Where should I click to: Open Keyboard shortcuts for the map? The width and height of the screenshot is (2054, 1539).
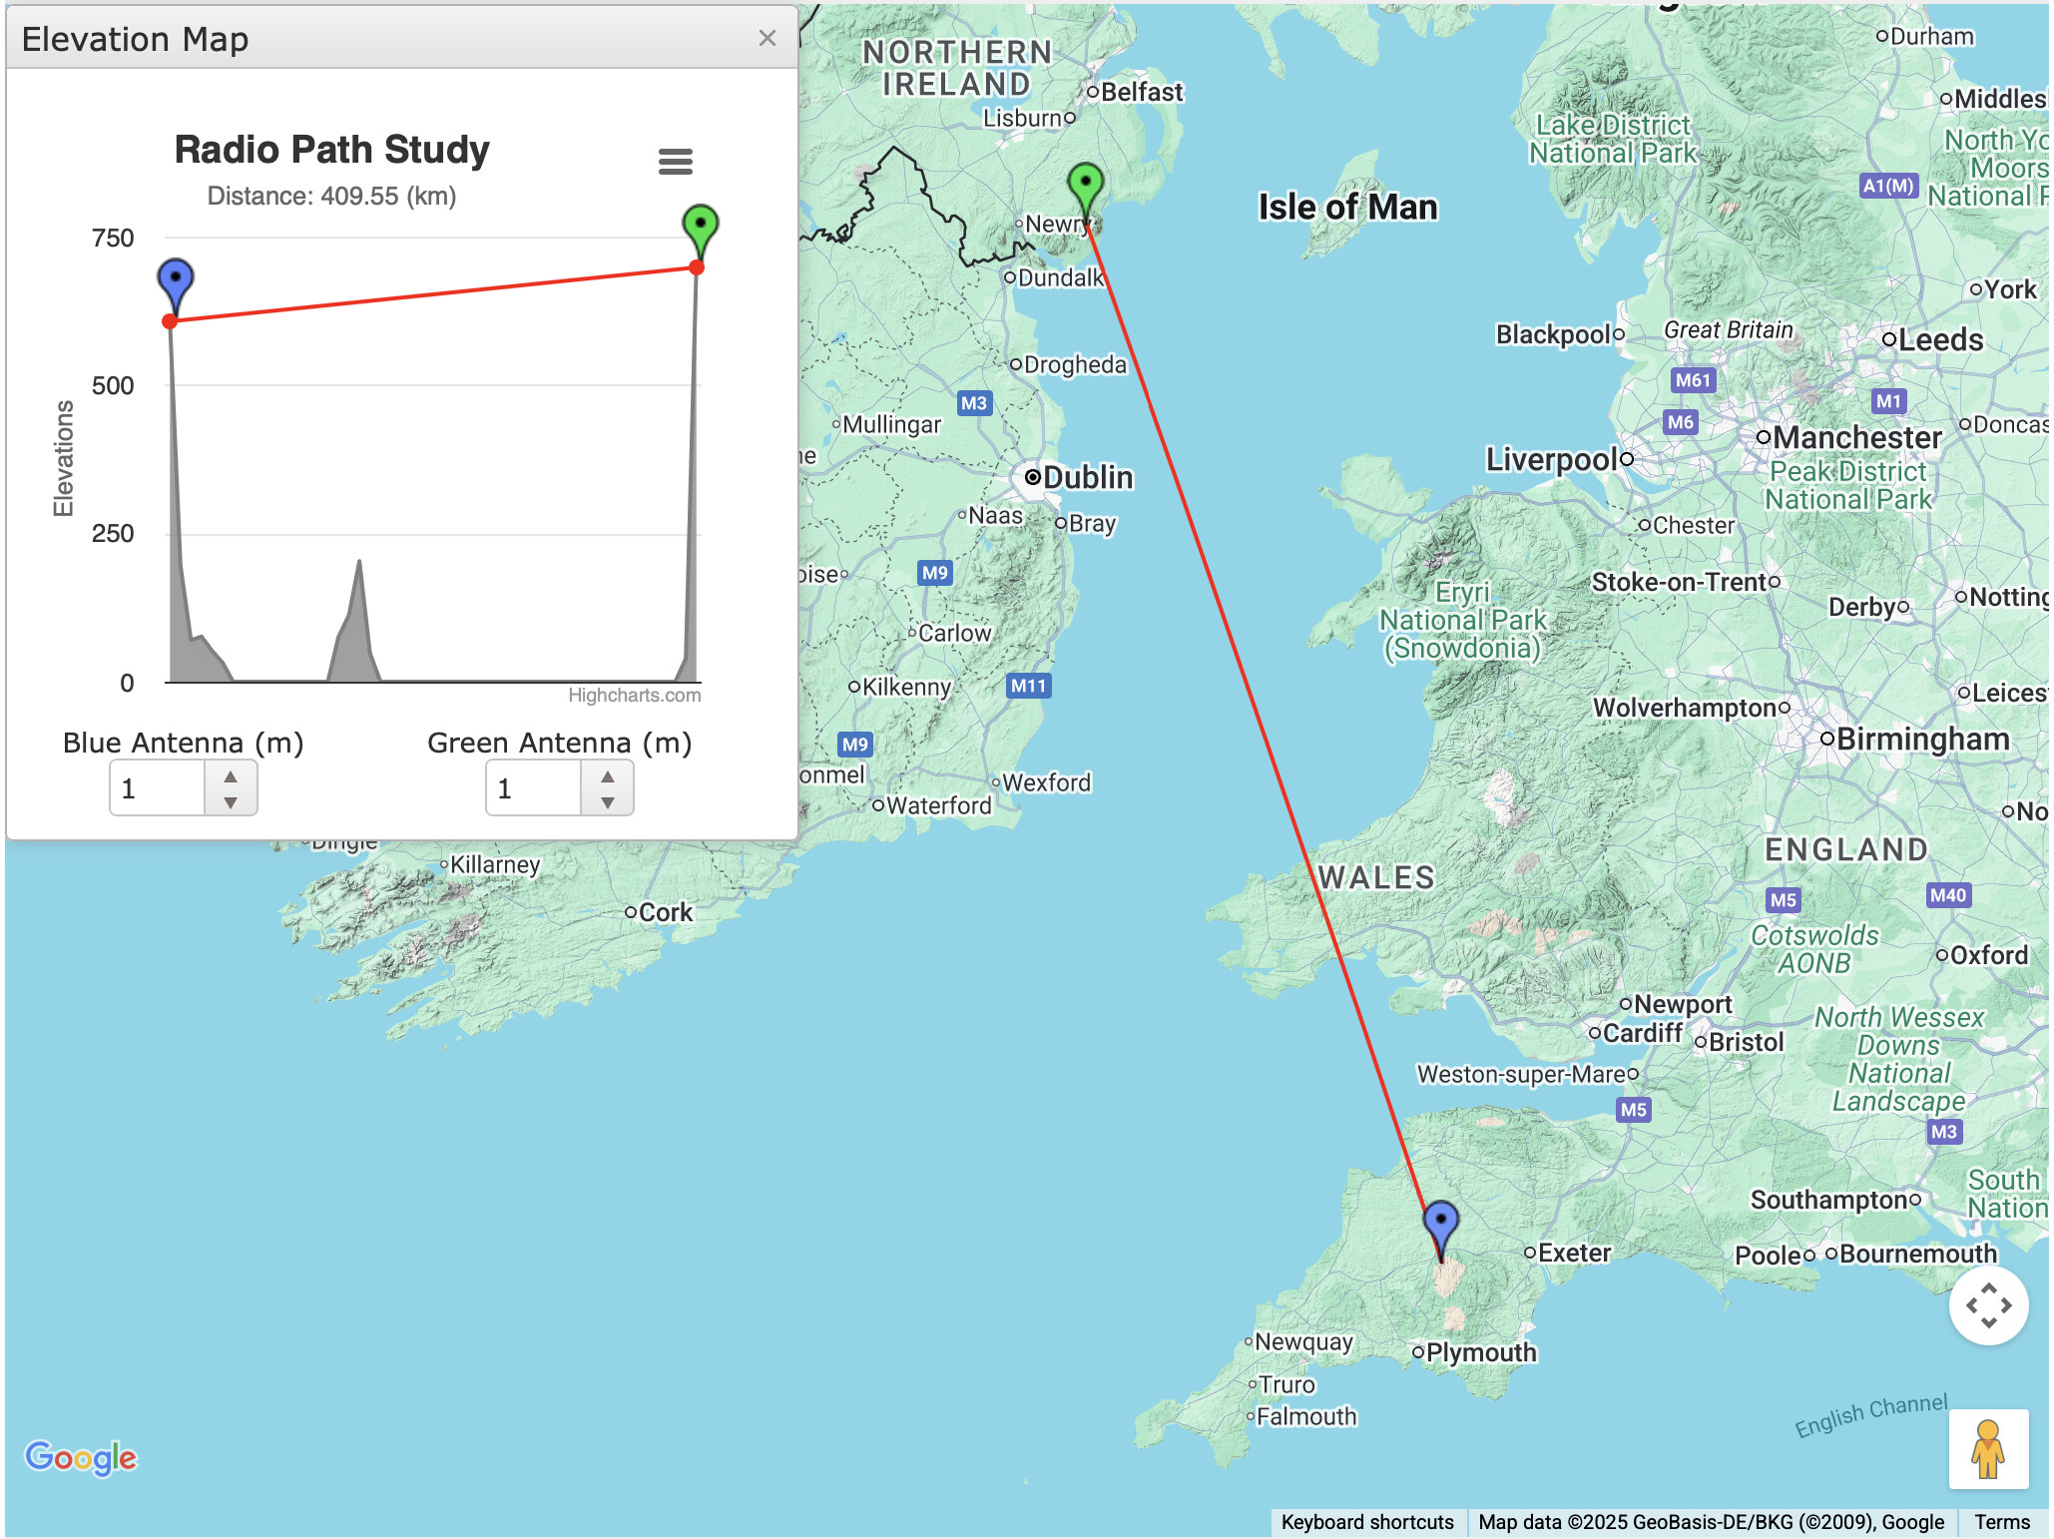pyautogui.click(x=1366, y=1522)
